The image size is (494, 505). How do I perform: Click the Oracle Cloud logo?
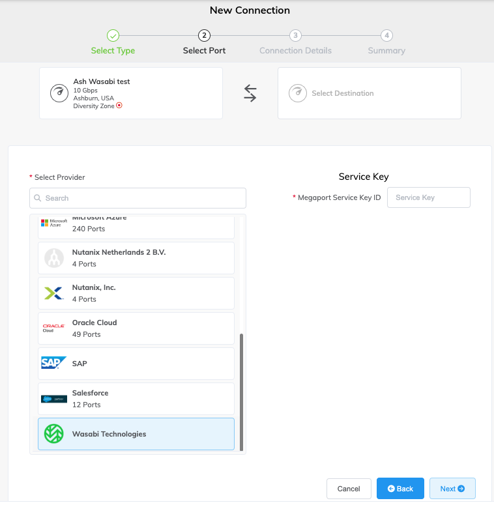click(x=53, y=328)
